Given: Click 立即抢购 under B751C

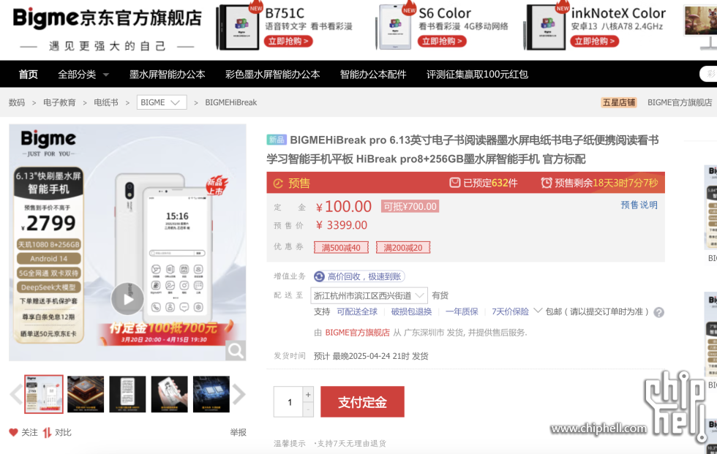Looking at the screenshot, I should click(288, 41).
